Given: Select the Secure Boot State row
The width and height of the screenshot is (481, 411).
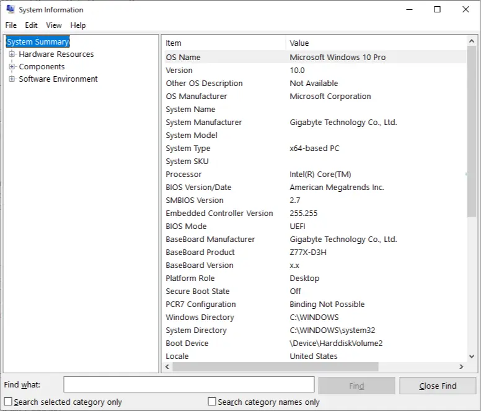Looking at the screenshot, I should 314,292.
